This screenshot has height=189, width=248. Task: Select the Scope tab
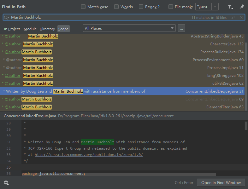click(x=63, y=29)
